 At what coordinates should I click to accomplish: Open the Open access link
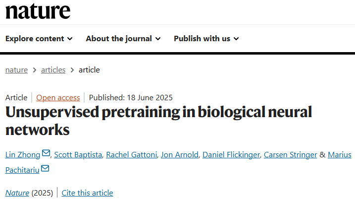tap(58, 98)
